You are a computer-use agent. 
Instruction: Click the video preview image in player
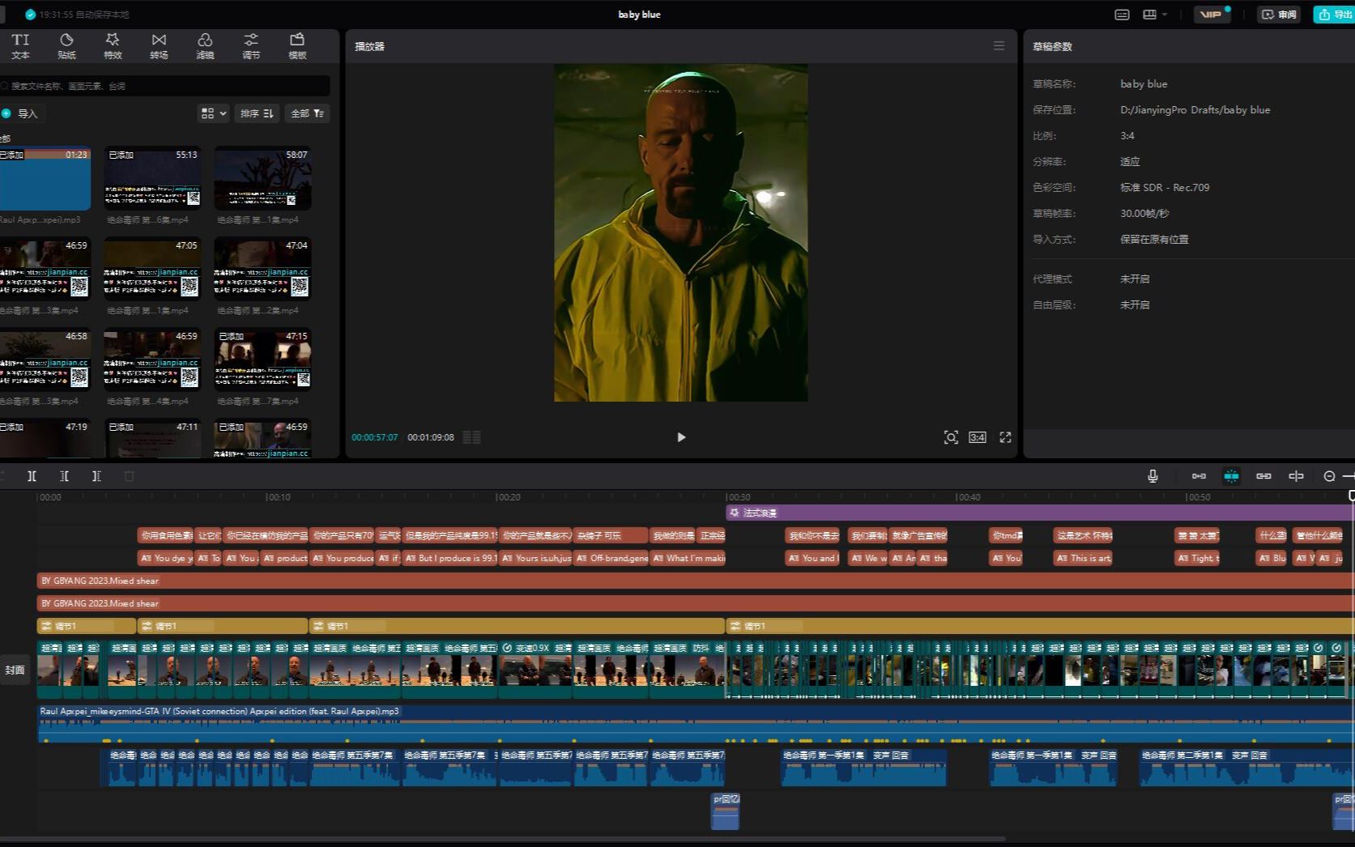(x=680, y=232)
